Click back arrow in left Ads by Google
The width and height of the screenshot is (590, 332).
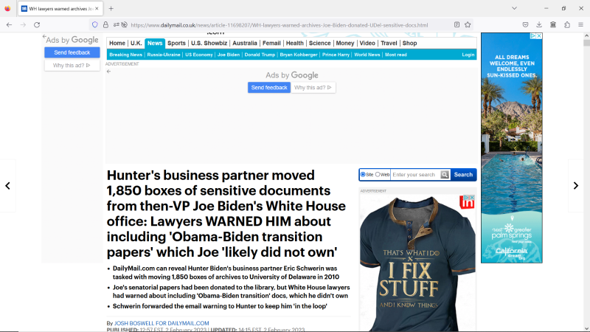44,36
